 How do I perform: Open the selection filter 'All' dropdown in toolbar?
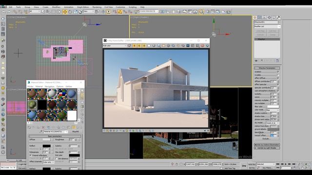pos(35,12)
